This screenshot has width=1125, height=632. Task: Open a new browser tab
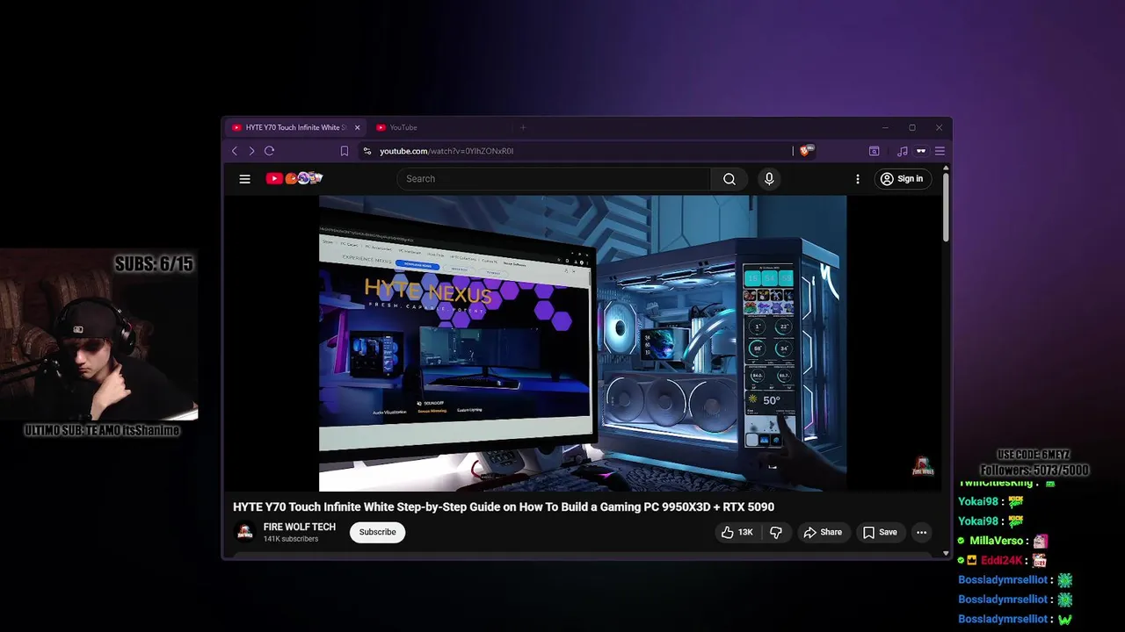click(x=523, y=127)
